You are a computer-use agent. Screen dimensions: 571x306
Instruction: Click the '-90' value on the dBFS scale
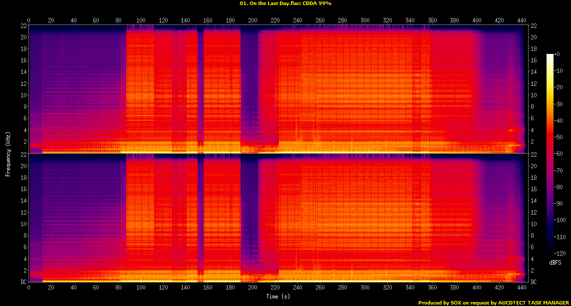[x=558, y=203]
